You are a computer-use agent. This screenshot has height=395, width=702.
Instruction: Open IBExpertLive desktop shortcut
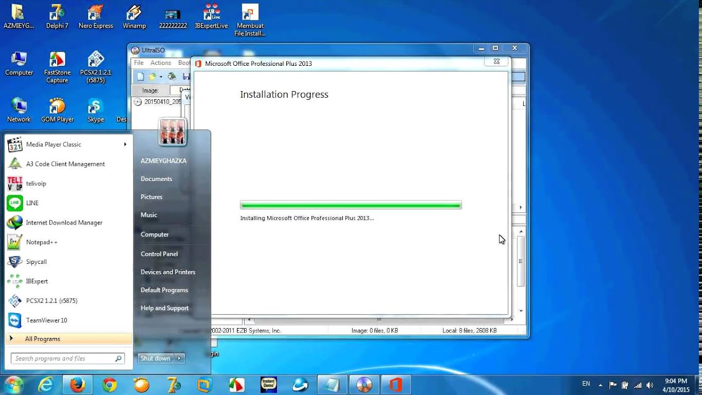click(211, 17)
